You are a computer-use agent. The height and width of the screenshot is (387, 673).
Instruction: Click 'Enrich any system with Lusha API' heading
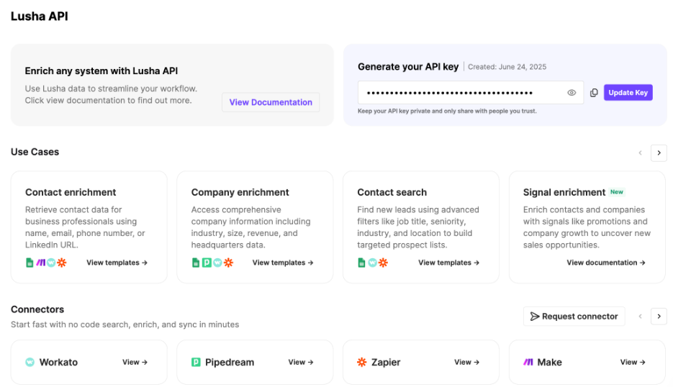101,70
